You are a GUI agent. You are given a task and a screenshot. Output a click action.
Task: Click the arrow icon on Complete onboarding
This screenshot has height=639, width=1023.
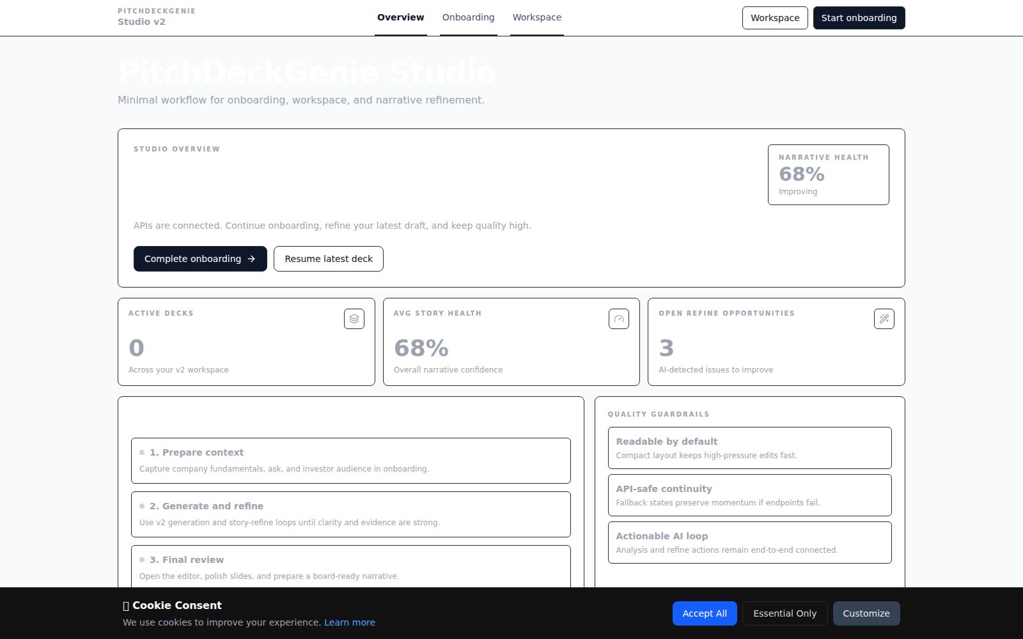251,259
